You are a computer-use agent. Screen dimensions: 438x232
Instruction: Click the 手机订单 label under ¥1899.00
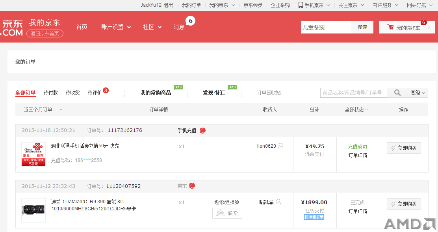(314, 217)
